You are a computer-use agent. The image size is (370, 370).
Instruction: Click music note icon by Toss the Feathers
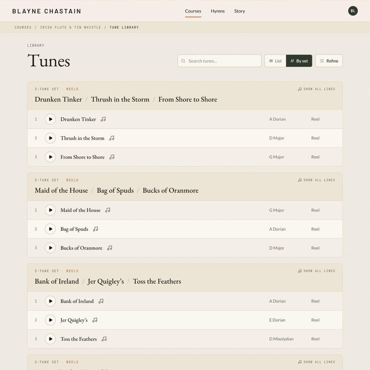(x=104, y=339)
